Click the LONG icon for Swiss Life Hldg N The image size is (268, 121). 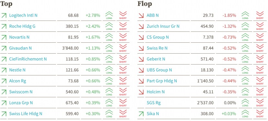coord(109,114)
